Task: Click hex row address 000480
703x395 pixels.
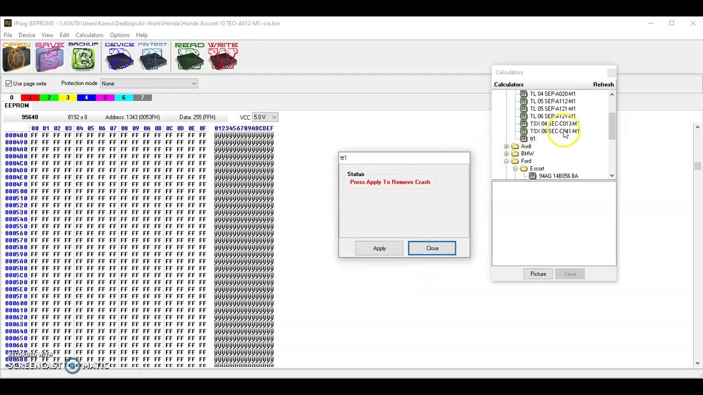Action: [x=16, y=135]
